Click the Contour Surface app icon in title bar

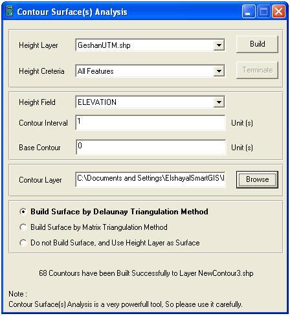(x=9, y=11)
